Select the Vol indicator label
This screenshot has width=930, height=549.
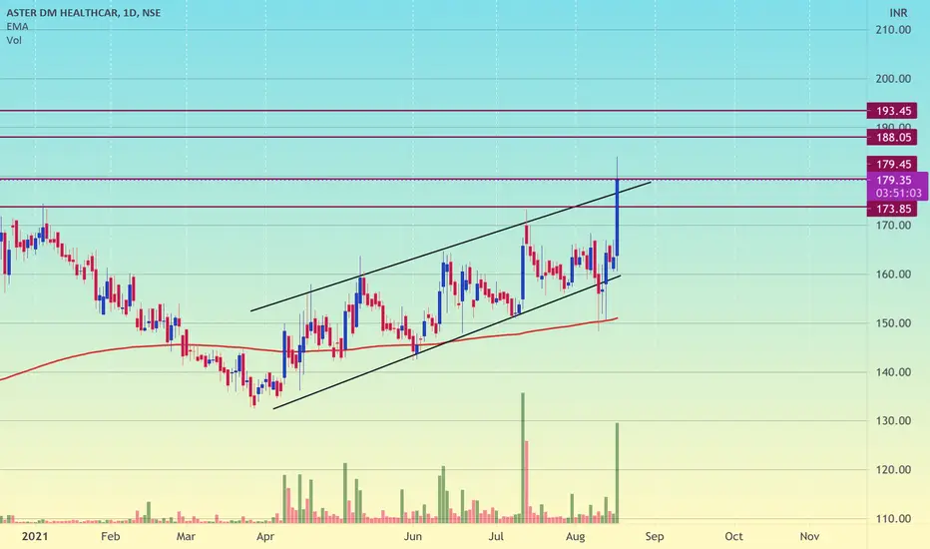pos(14,40)
